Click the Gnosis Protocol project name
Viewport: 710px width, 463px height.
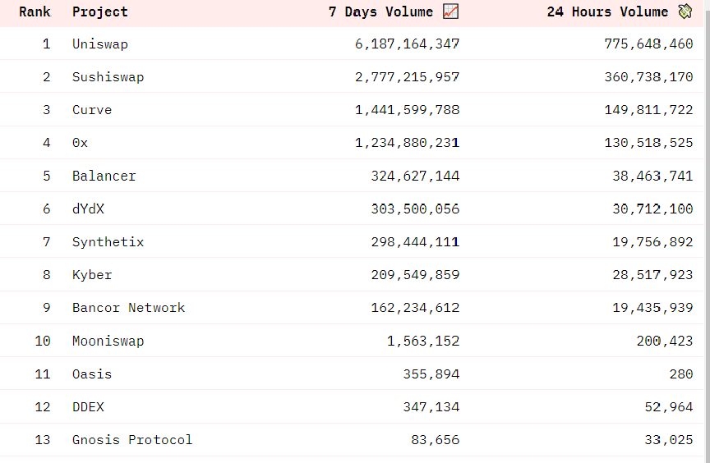[x=132, y=440]
